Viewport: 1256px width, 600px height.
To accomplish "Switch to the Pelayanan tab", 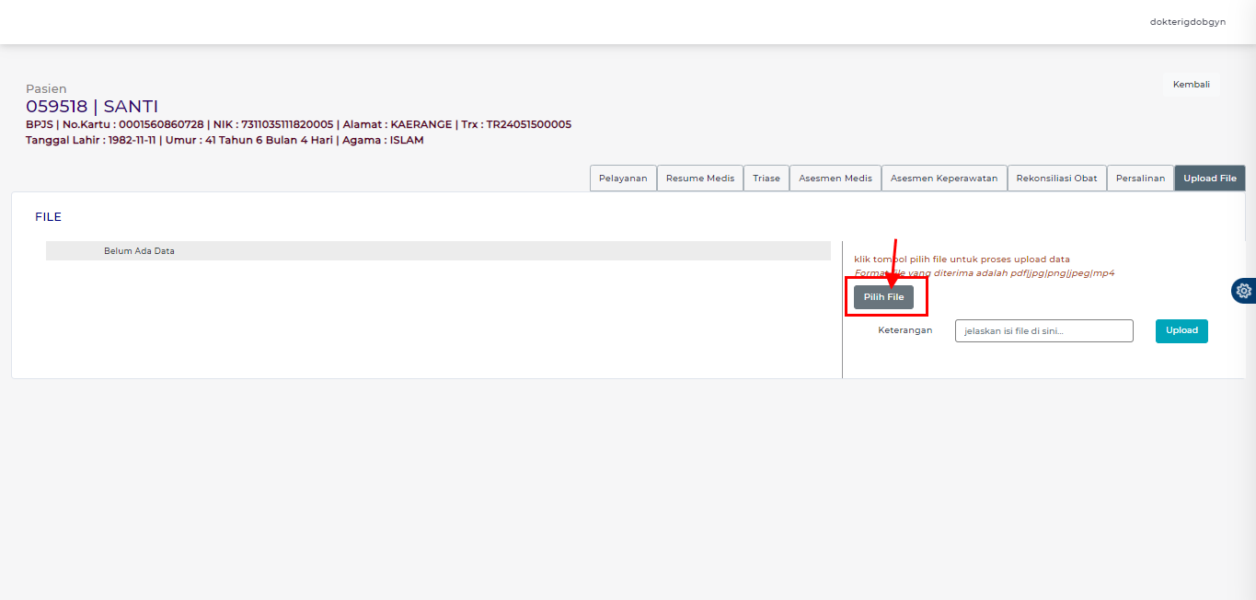I will coord(623,179).
